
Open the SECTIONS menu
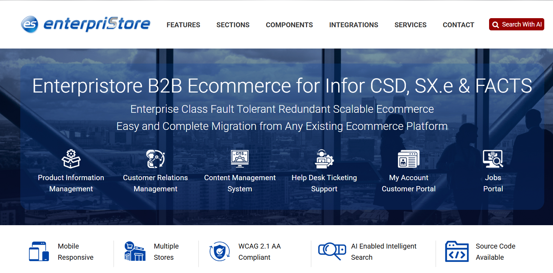pos(233,25)
